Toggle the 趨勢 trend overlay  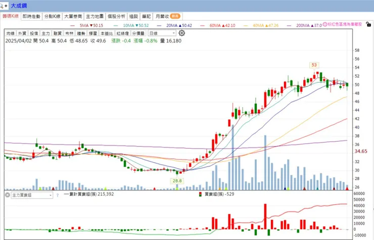click(x=81, y=33)
